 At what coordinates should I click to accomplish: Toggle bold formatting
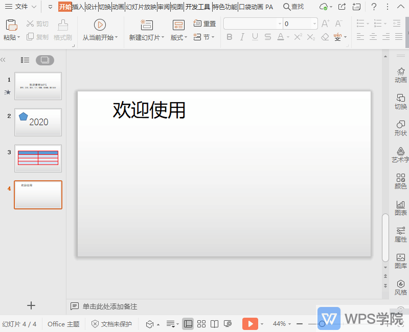[x=230, y=37]
